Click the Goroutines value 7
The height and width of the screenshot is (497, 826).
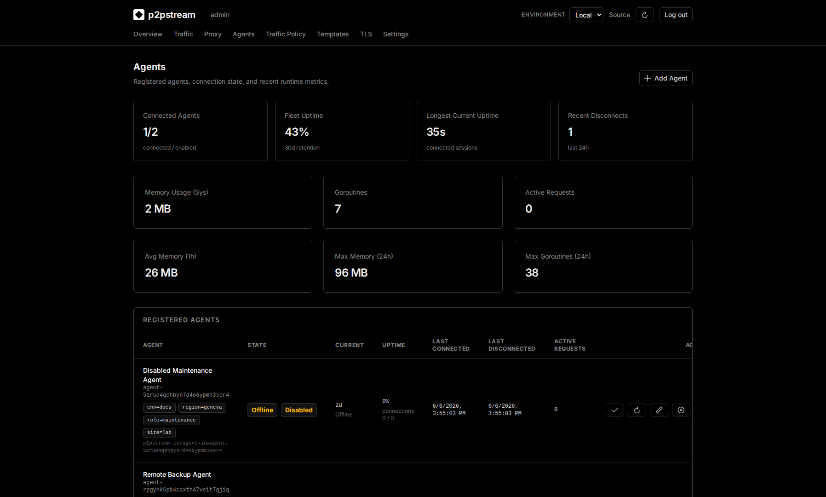(x=338, y=209)
